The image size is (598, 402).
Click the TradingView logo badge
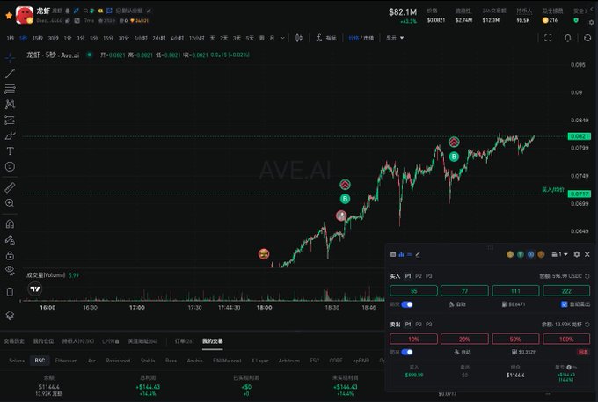click(35, 289)
